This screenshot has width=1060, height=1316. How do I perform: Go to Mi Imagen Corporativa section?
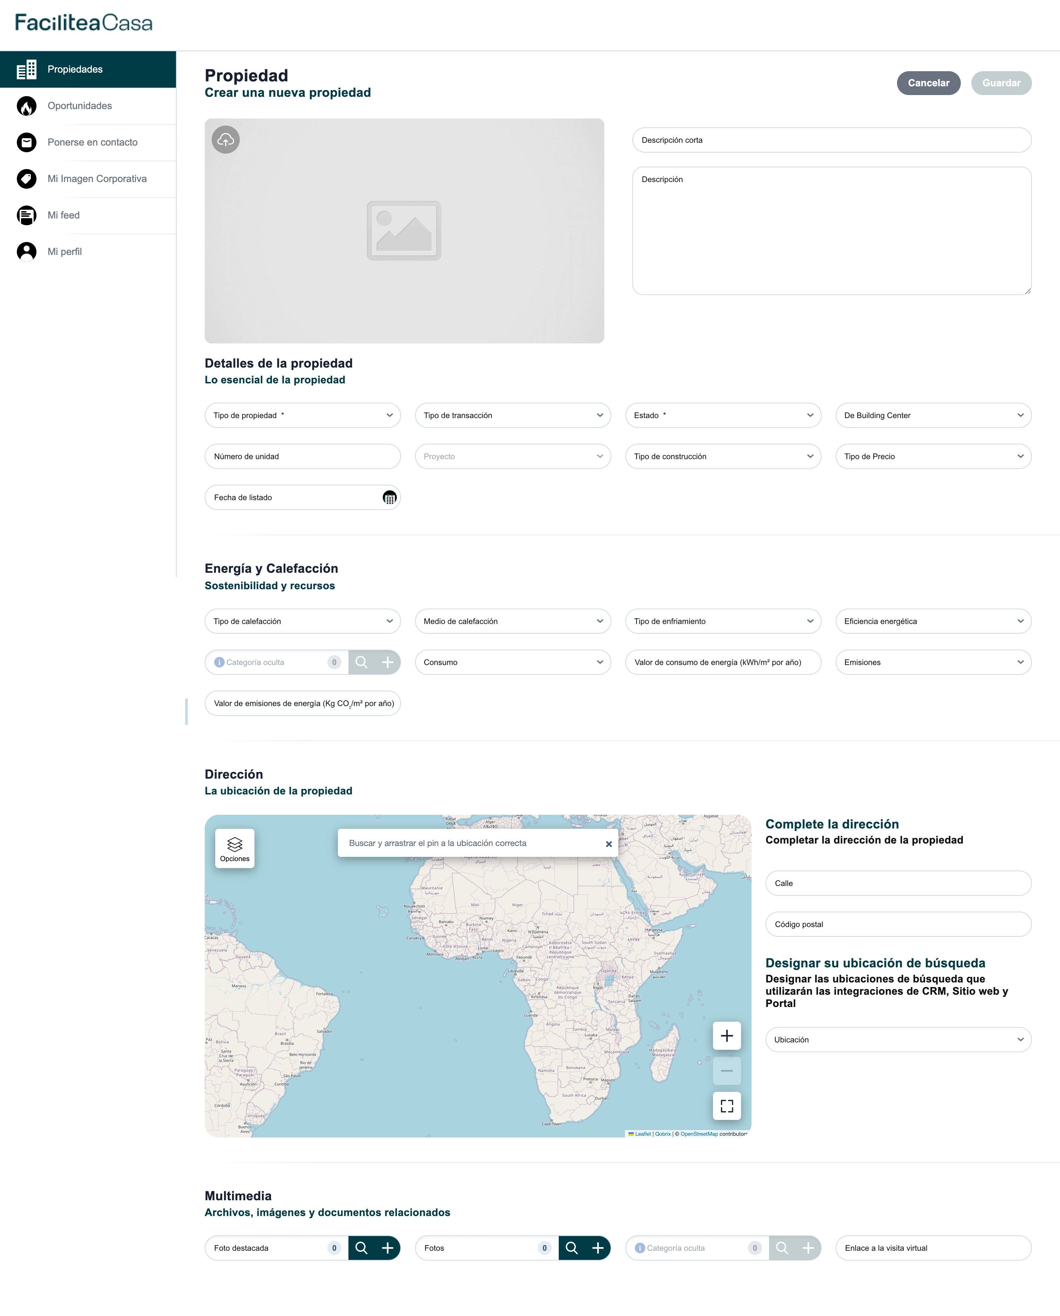click(97, 179)
